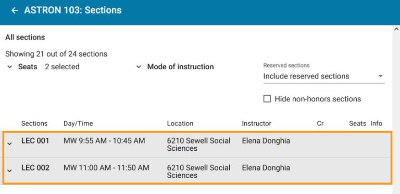Click the dropdown arrow for reserved sections
Screen dimensions: 400x194
point(380,76)
